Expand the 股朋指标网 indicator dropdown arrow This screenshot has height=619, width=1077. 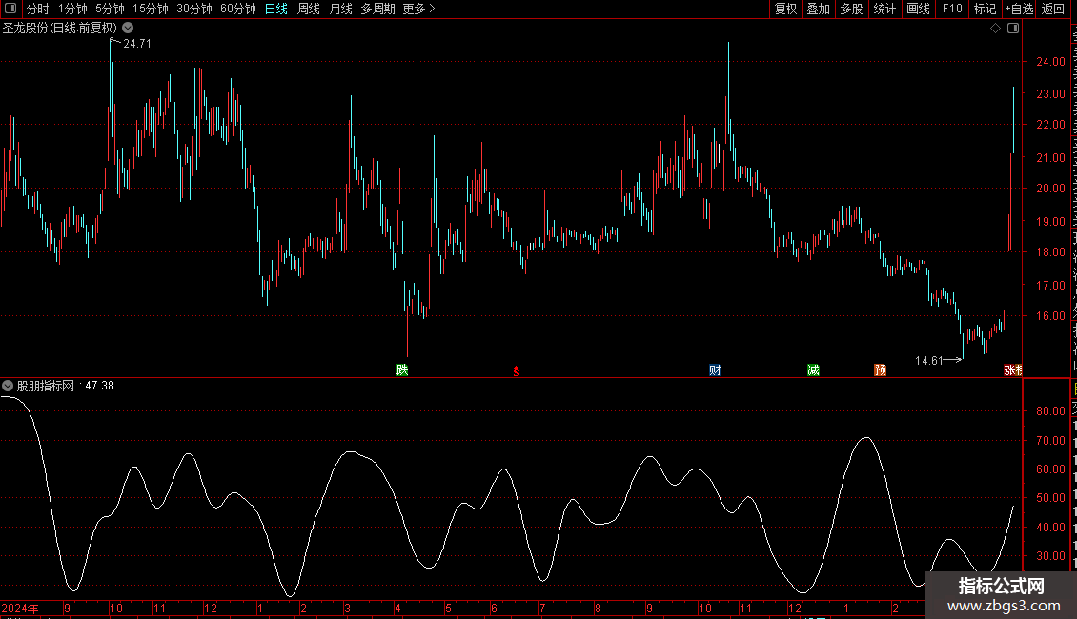pos(8,386)
